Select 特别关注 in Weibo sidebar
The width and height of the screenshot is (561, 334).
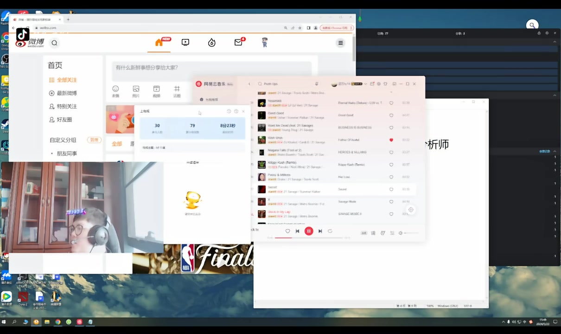63,106
